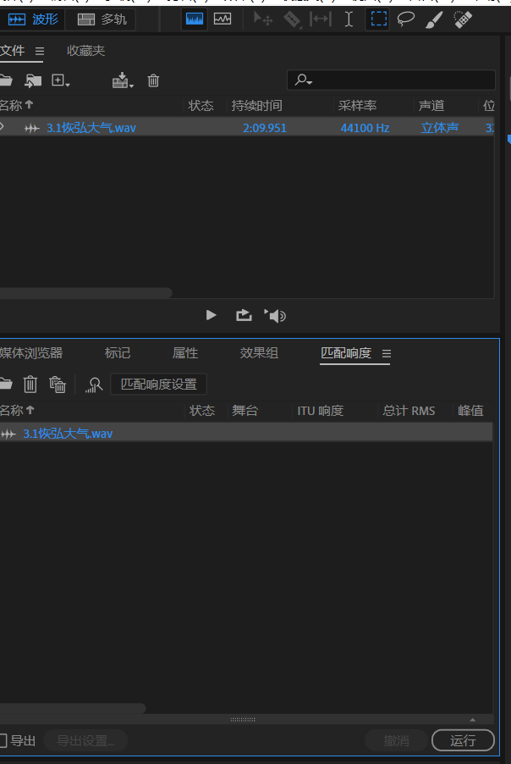This screenshot has width=511, height=764.
Task: Open 匹配响度设置 settings
Action: (159, 385)
